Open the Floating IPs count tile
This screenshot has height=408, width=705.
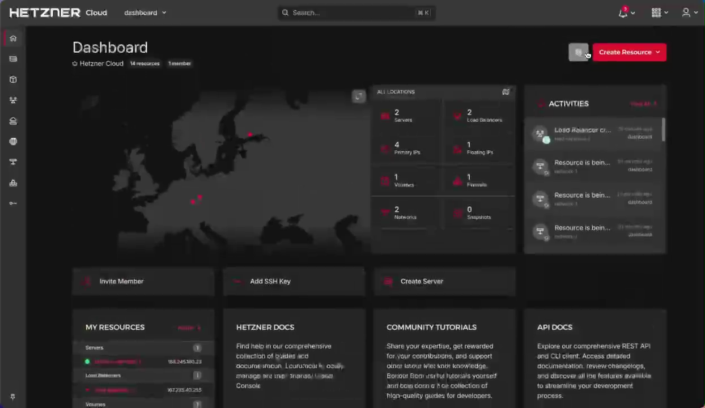[x=479, y=148]
